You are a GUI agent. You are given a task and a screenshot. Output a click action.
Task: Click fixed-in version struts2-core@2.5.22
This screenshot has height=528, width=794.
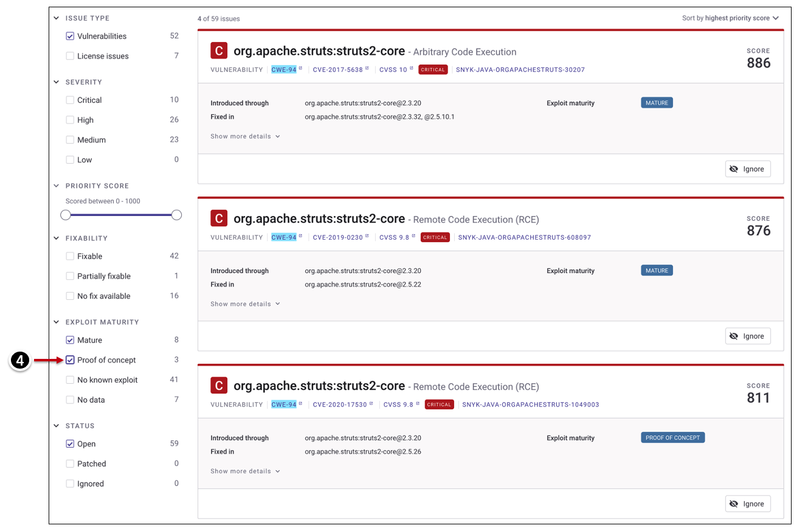[x=363, y=285]
